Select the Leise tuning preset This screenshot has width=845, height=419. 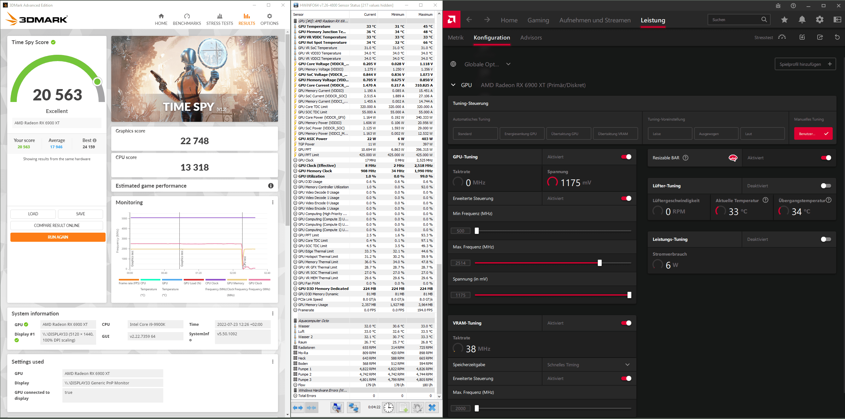670,134
